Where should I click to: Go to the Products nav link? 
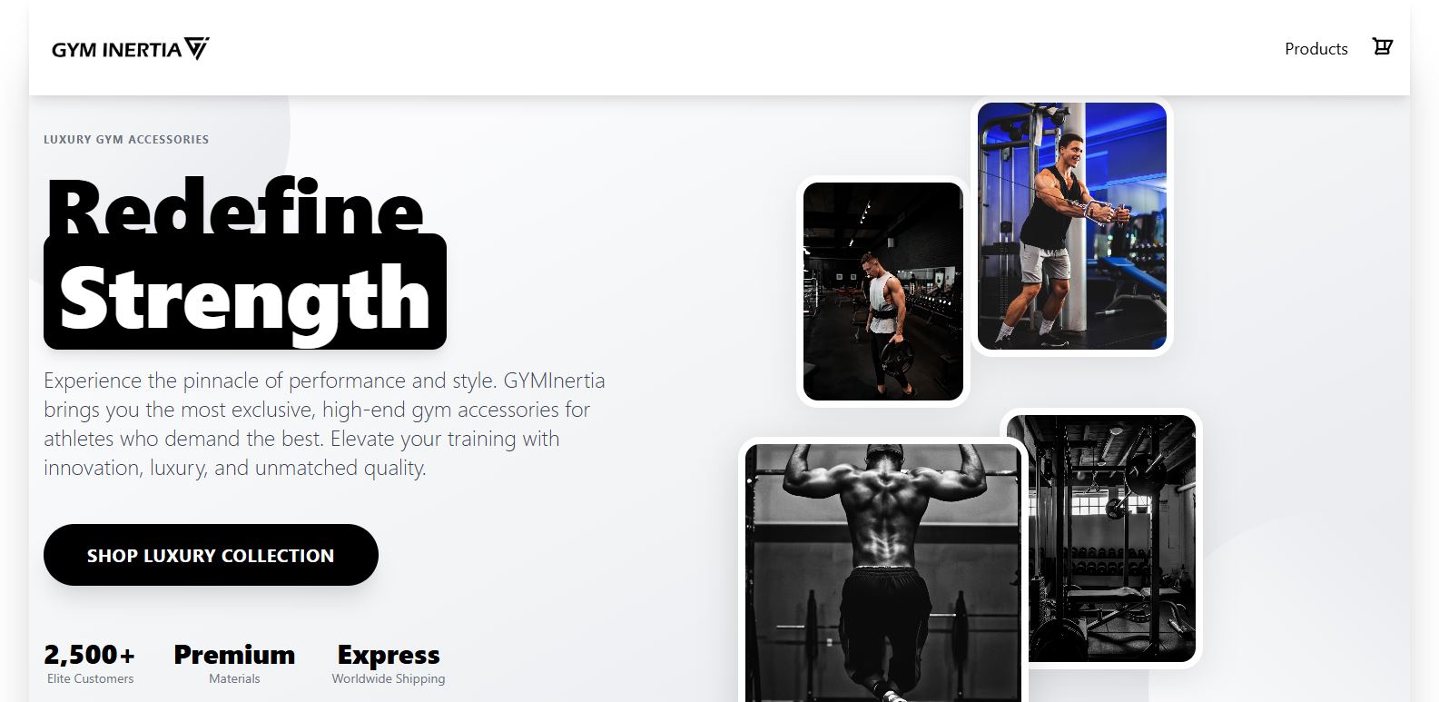pos(1316,49)
